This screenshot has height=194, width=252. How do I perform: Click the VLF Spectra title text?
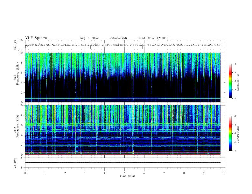pos(36,38)
